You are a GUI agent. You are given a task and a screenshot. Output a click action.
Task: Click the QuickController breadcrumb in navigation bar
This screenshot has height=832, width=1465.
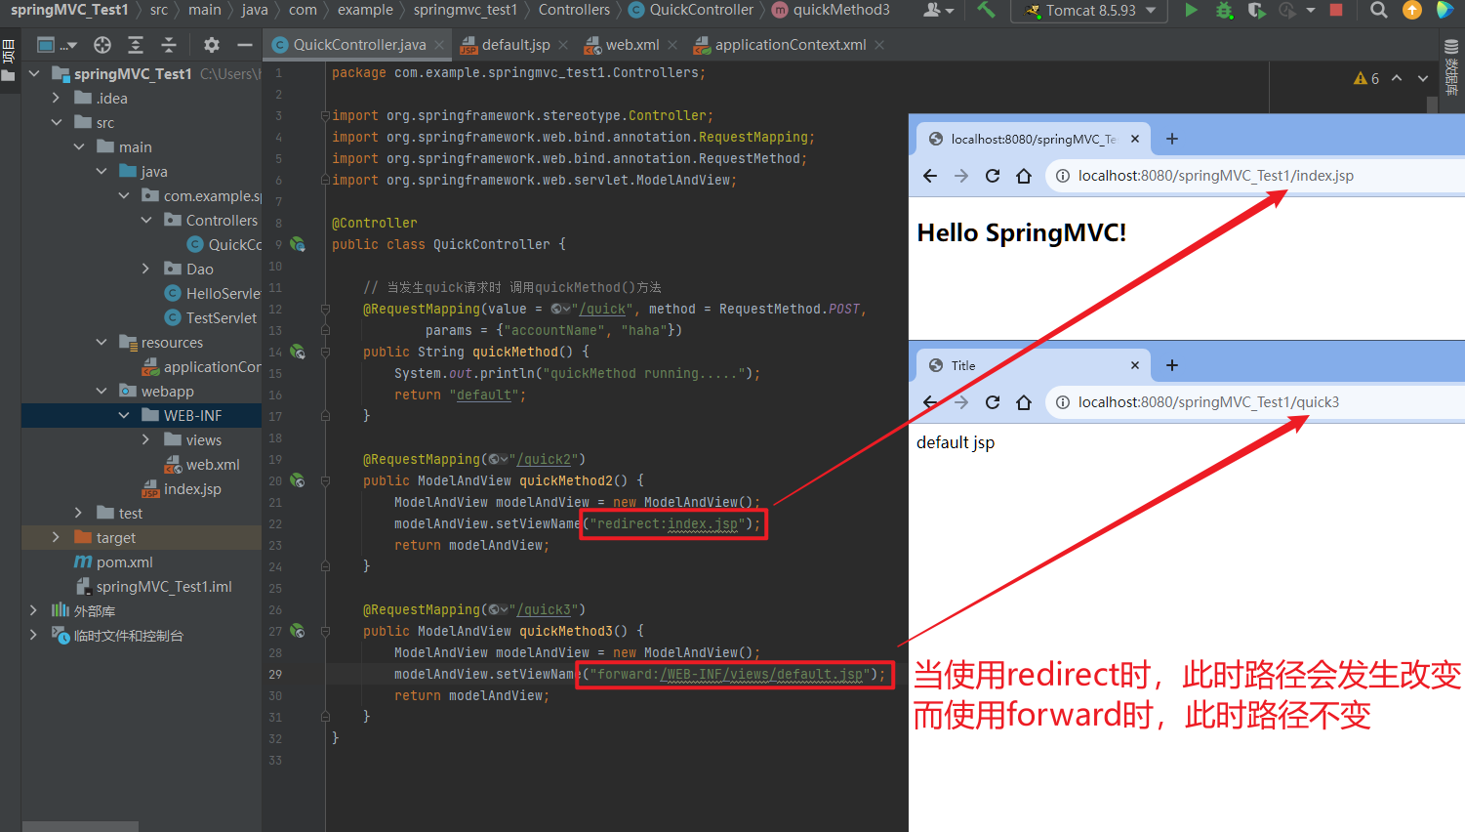pos(692,10)
